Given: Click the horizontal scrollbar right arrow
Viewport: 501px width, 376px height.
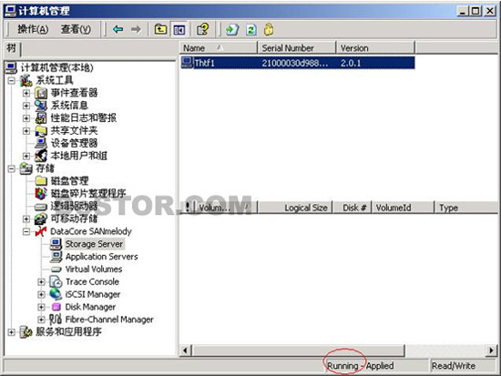Looking at the screenshot, I should click(x=491, y=351).
